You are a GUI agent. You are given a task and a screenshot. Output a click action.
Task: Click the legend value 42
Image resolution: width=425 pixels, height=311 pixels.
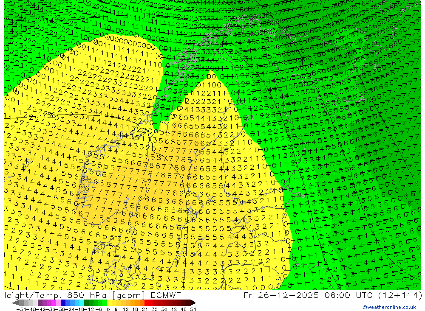coord(174,309)
